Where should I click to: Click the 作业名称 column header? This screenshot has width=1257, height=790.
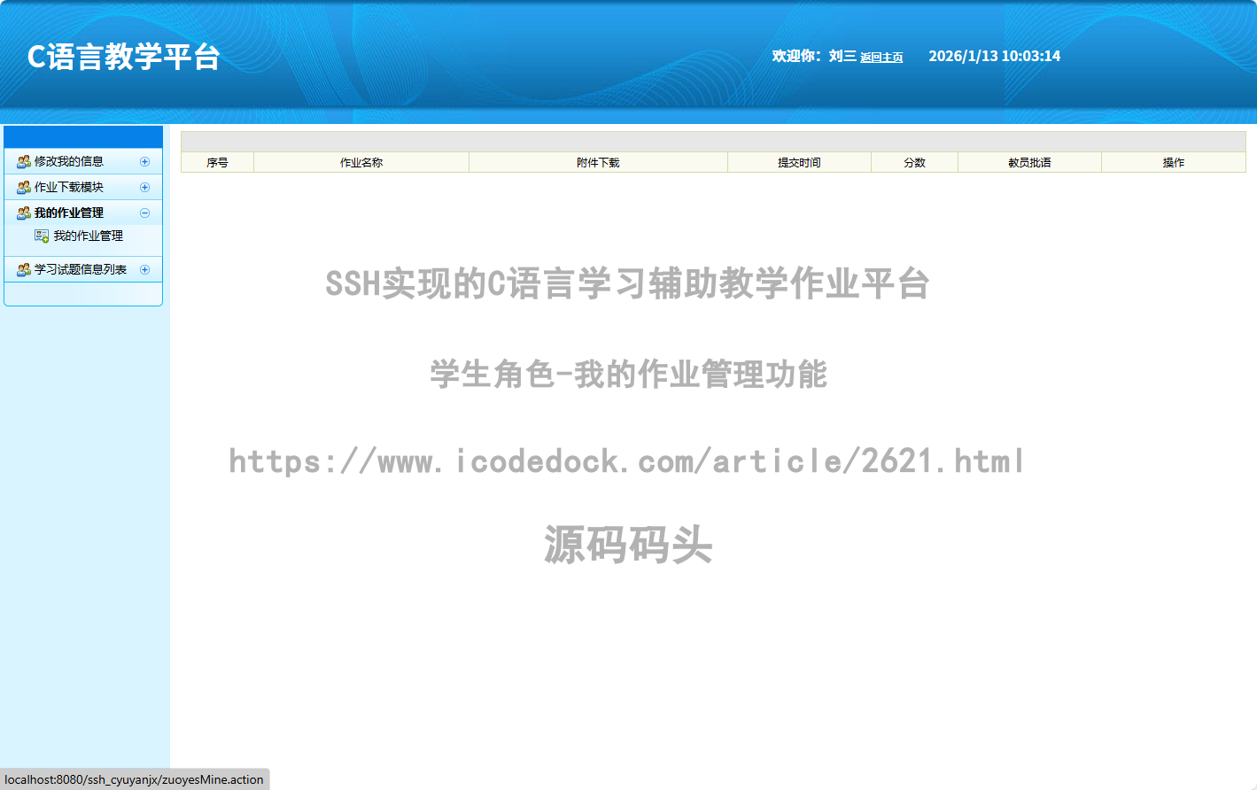coord(361,163)
